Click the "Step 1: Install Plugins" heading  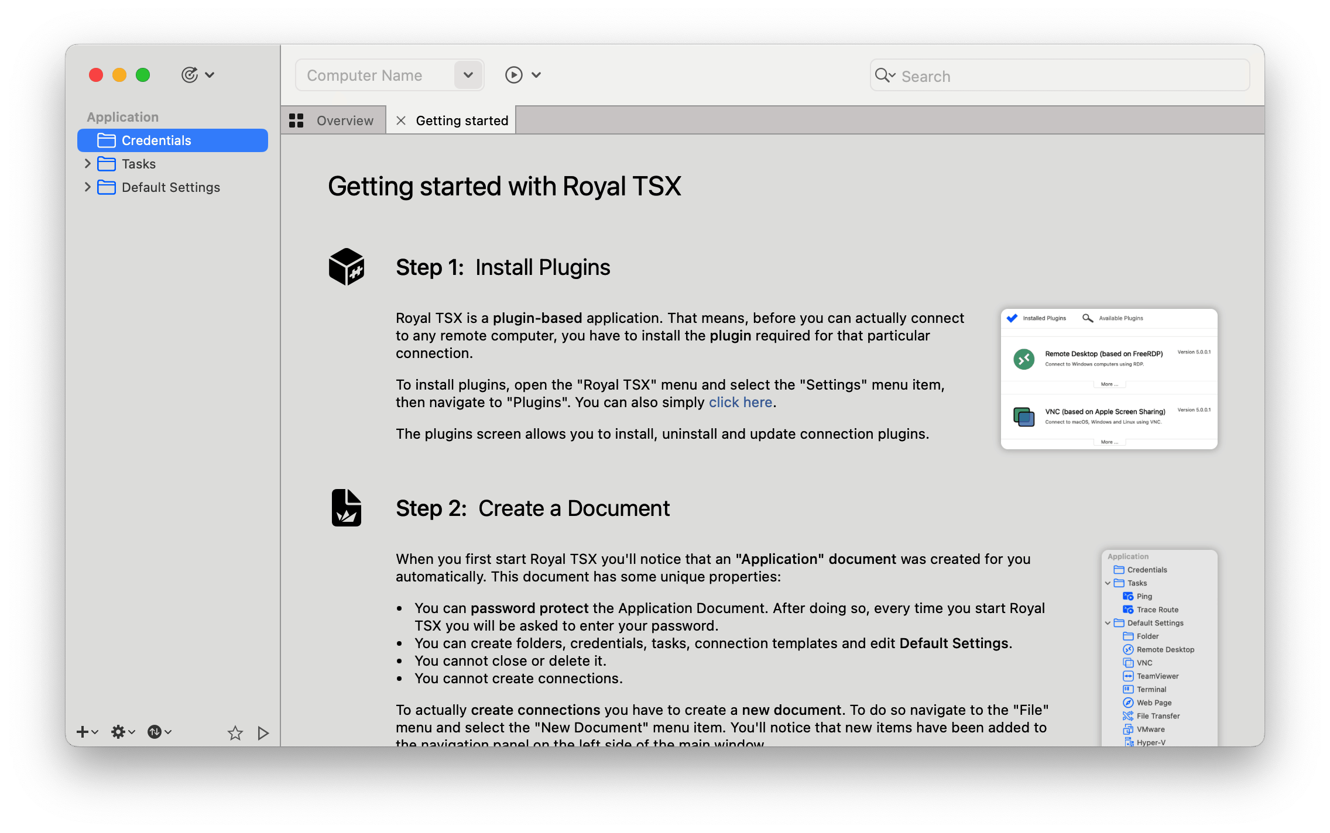click(503, 267)
